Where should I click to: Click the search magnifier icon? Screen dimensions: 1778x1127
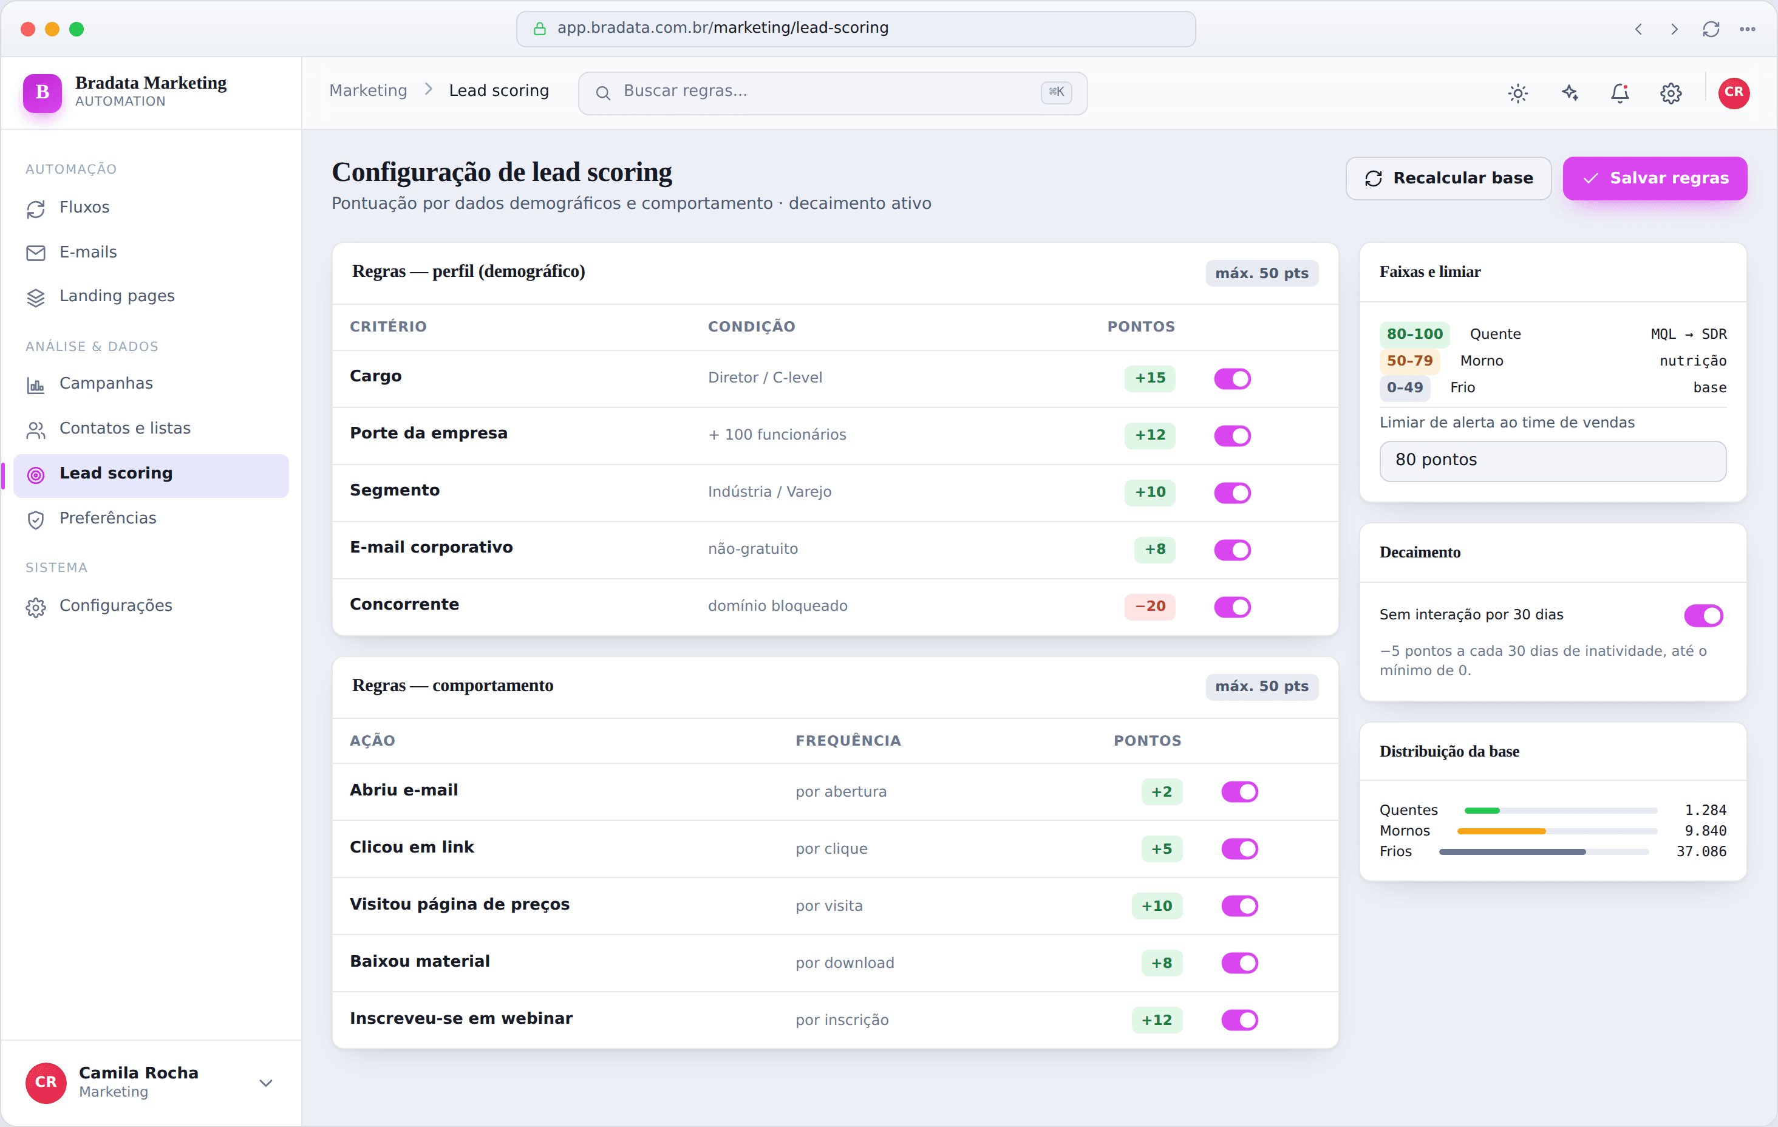coord(602,92)
